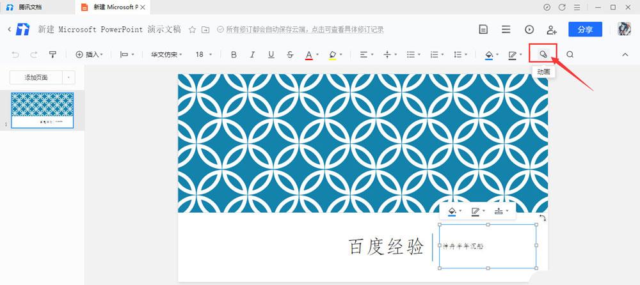
Task: Select slide 1 thumbnail
Action: coord(43,109)
